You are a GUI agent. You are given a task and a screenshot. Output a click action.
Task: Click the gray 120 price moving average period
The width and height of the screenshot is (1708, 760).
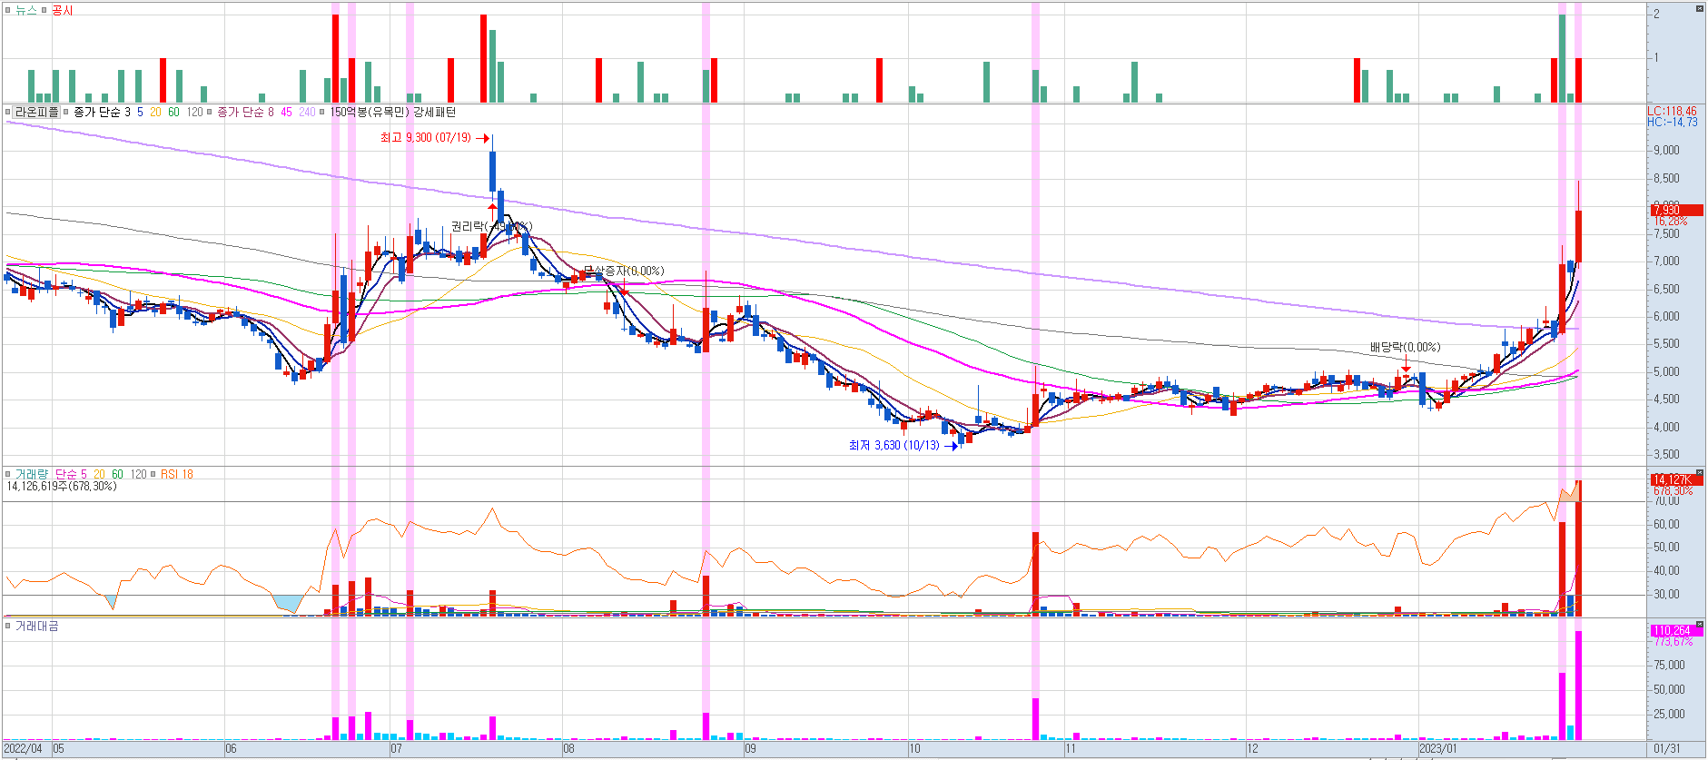(194, 112)
